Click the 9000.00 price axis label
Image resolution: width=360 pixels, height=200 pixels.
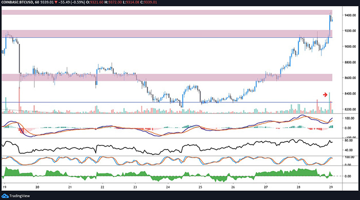pyautogui.click(x=350, y=46)
